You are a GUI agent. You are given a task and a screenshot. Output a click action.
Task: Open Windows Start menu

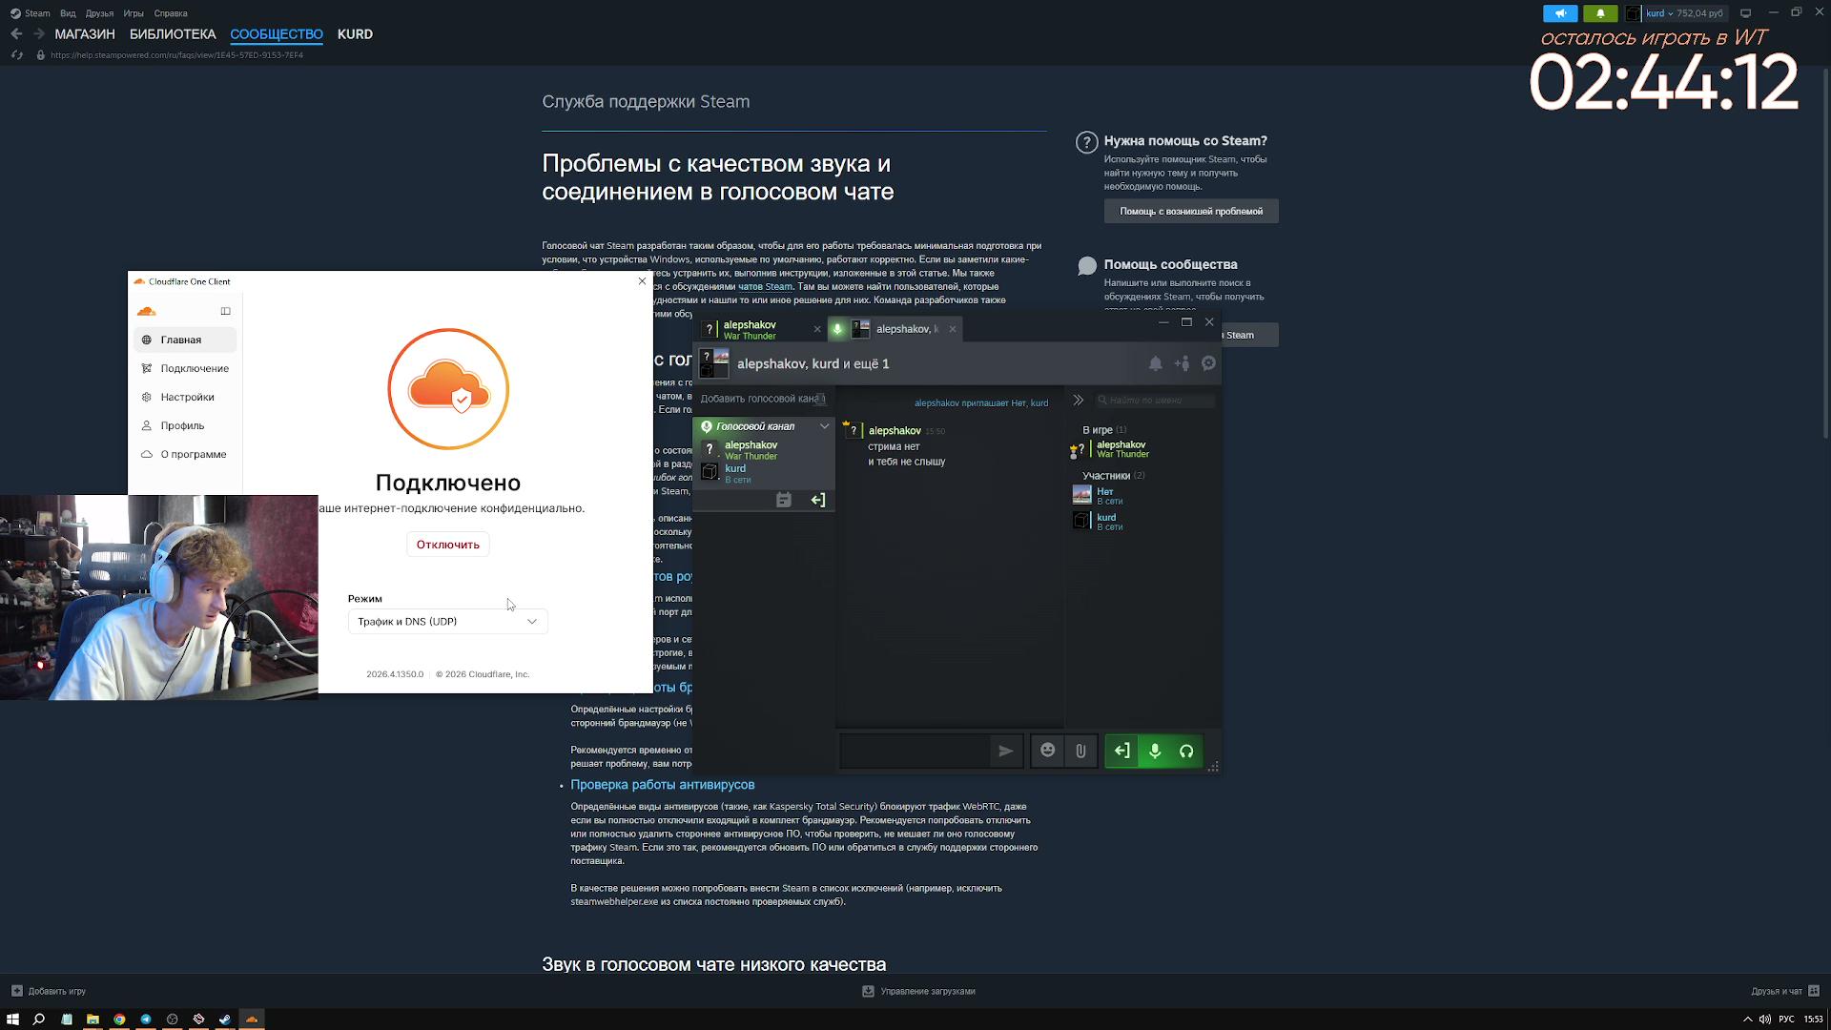tap(12, 1019)
